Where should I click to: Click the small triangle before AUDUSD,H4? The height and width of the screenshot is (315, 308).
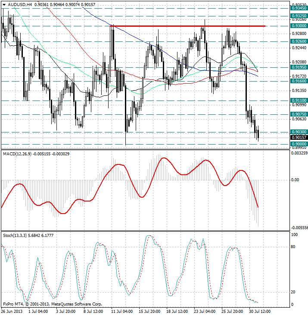(4, 5)
